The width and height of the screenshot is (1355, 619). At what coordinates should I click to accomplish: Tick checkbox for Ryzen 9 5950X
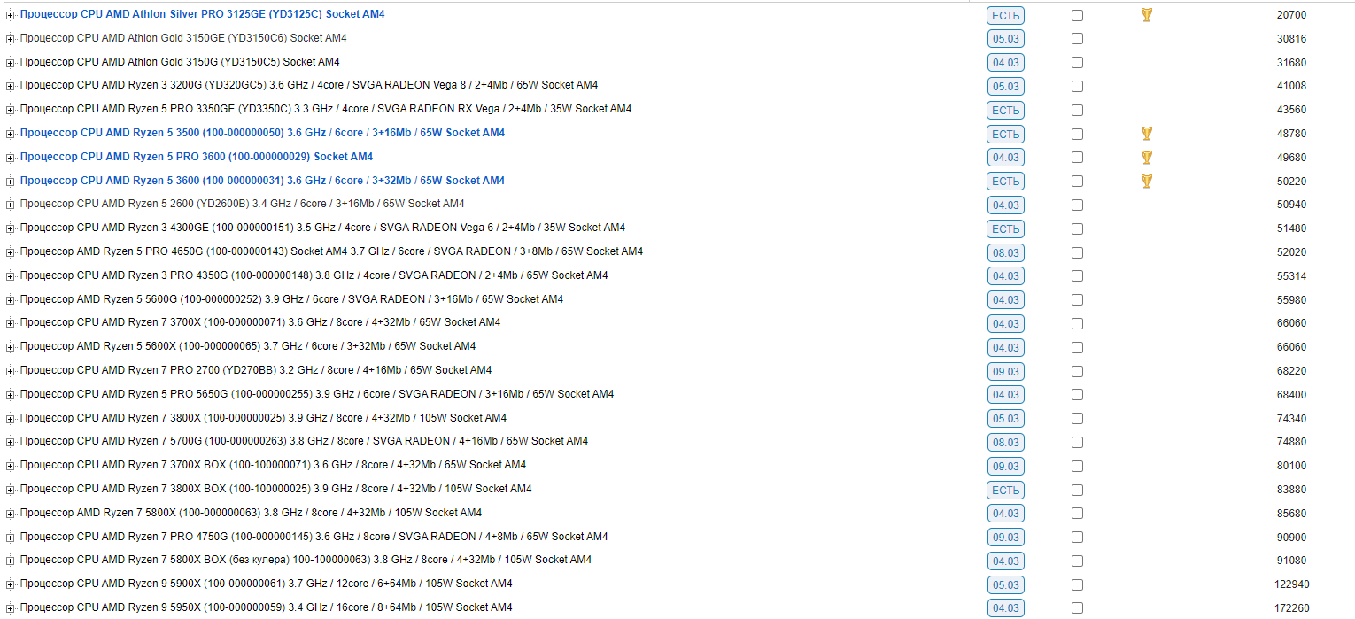coord(1077,608)
